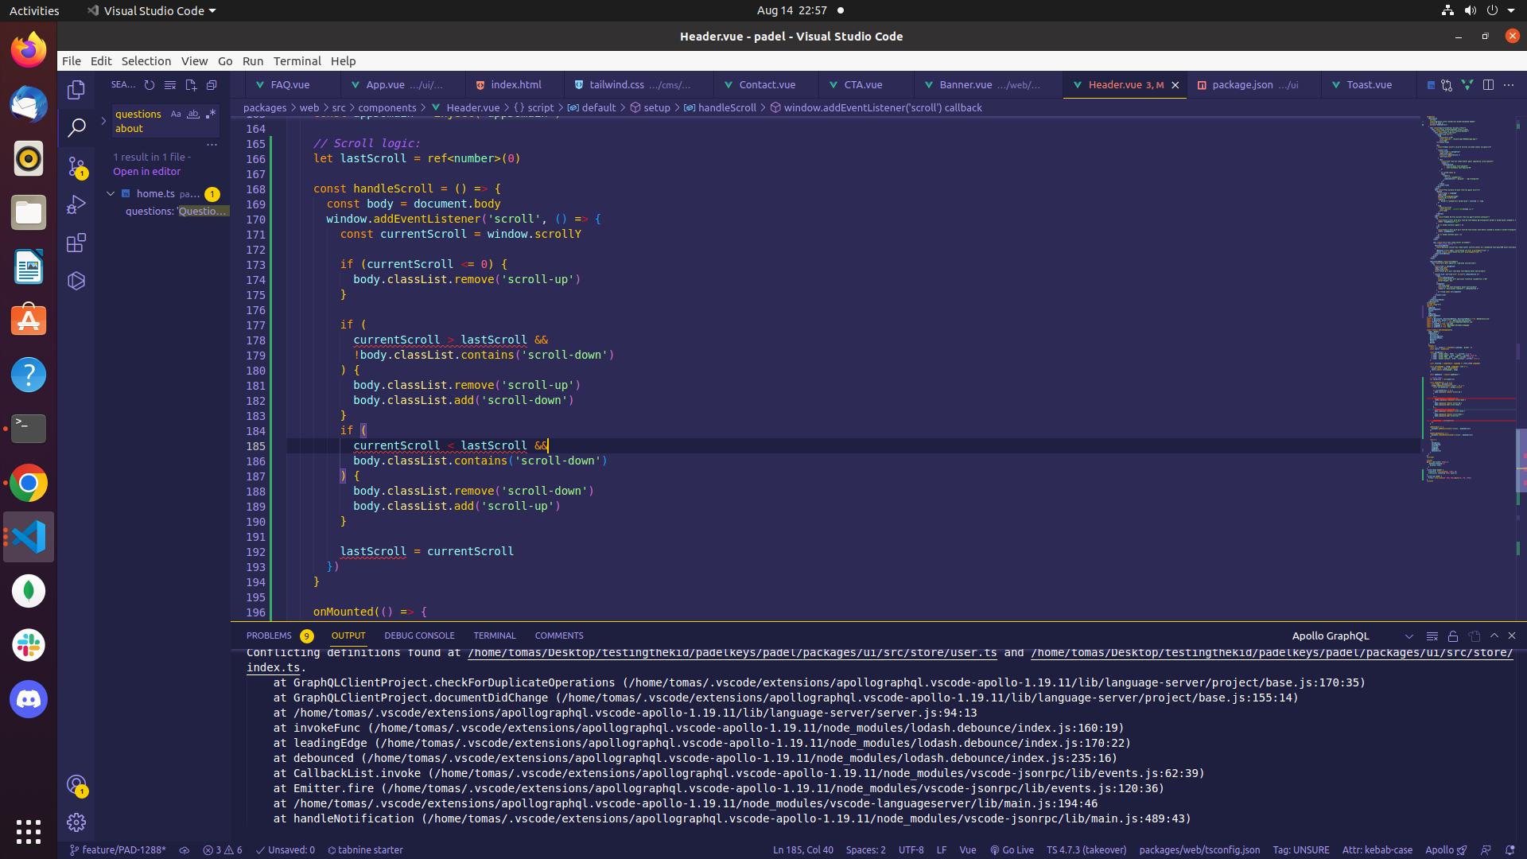
Task: Click Open in editor link
Action: 146,172
